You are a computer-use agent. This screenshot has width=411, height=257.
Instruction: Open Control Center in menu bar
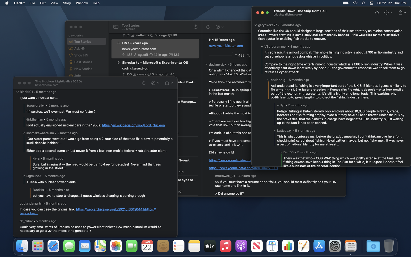(371, 3)
